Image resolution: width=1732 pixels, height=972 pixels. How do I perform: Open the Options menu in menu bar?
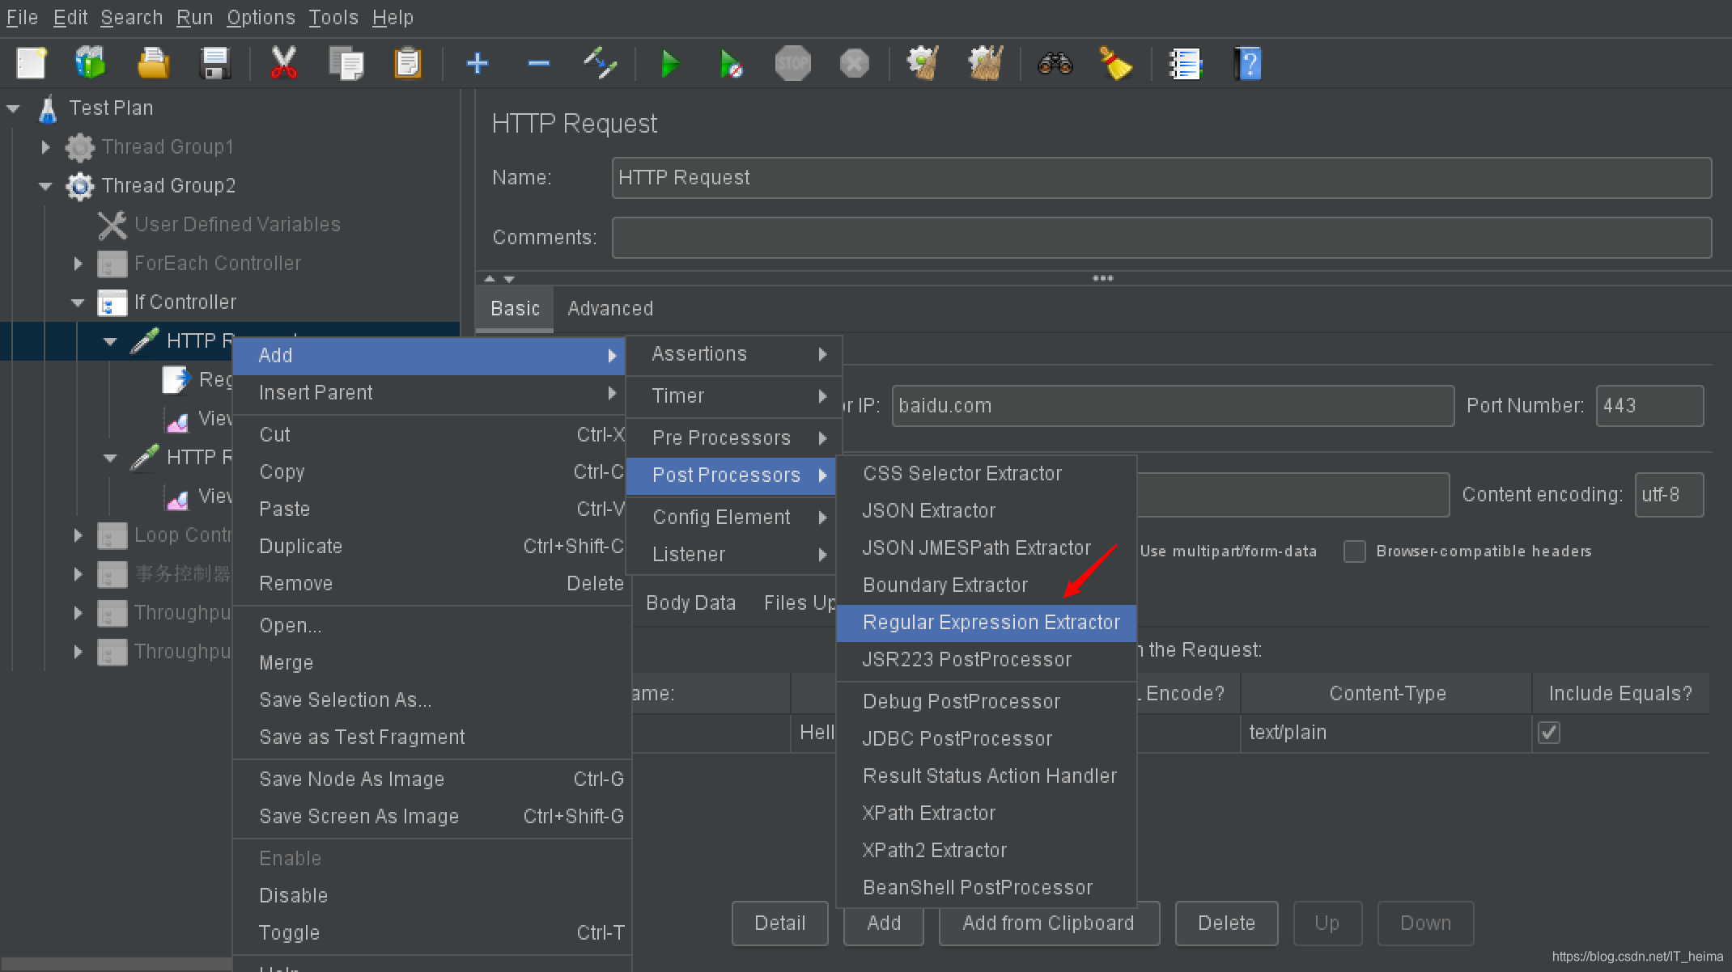pyautogui.click(x=260, y=18)
